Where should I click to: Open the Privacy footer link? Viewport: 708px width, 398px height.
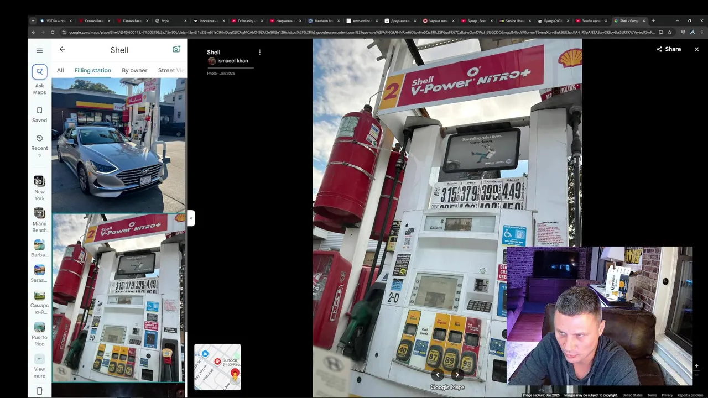(x=667, y=395)
